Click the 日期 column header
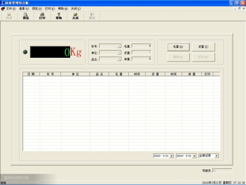 31,74
